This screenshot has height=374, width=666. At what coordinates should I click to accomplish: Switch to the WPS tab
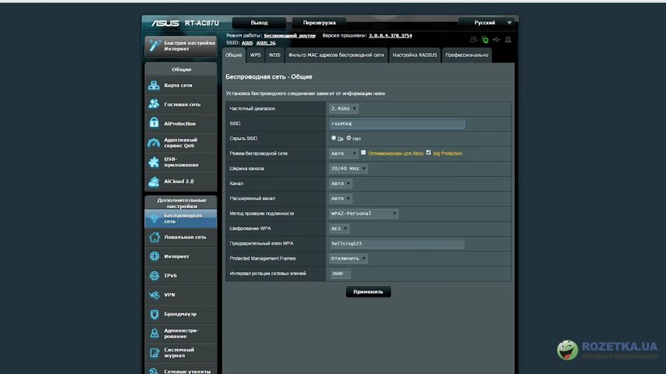(x=255, y=55)
